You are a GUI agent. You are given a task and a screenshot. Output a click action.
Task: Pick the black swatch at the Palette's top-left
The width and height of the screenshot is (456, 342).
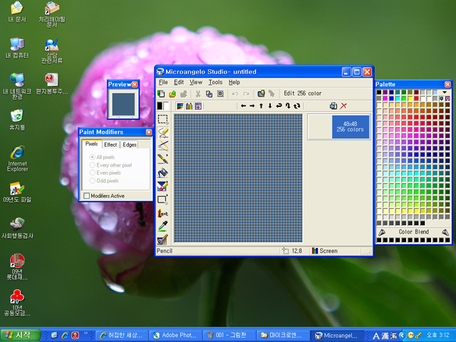[379, 92]
